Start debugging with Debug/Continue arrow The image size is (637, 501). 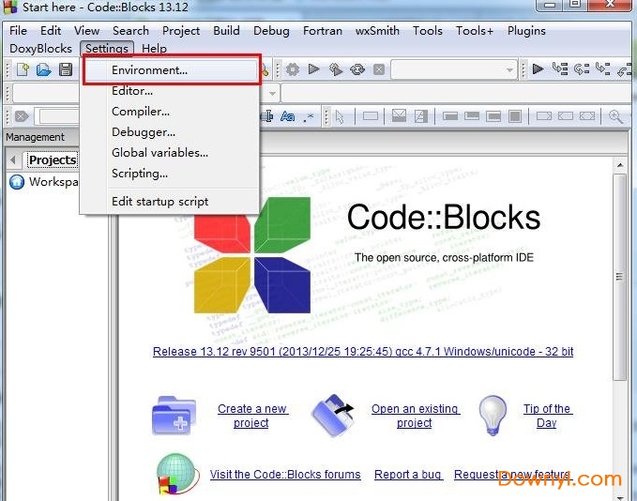click(538, 68)
